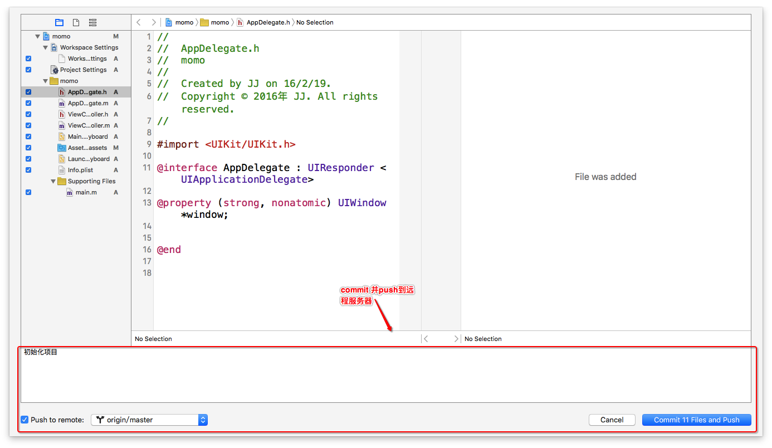Uncheck AppD...gate.h checkbox

(x=28, y=92)
